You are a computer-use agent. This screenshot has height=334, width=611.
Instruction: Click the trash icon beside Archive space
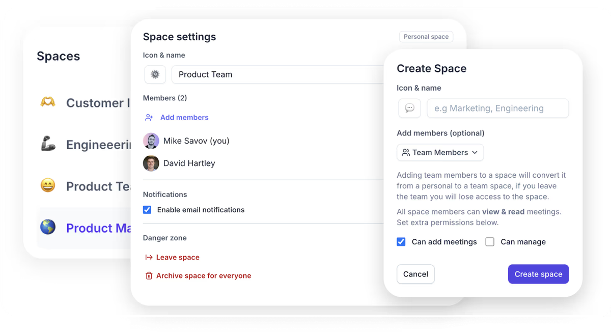tap(149, 276)
